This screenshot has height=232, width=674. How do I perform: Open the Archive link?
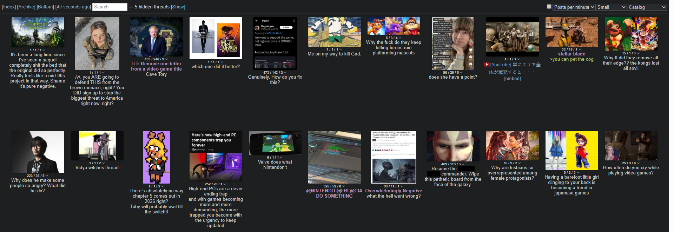(x=26, y=7)
